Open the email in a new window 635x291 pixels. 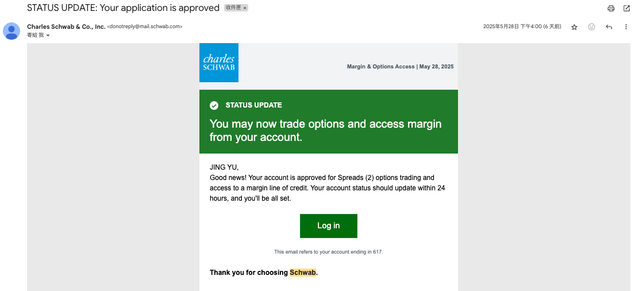pyautogui.click(x=626, y=9)
